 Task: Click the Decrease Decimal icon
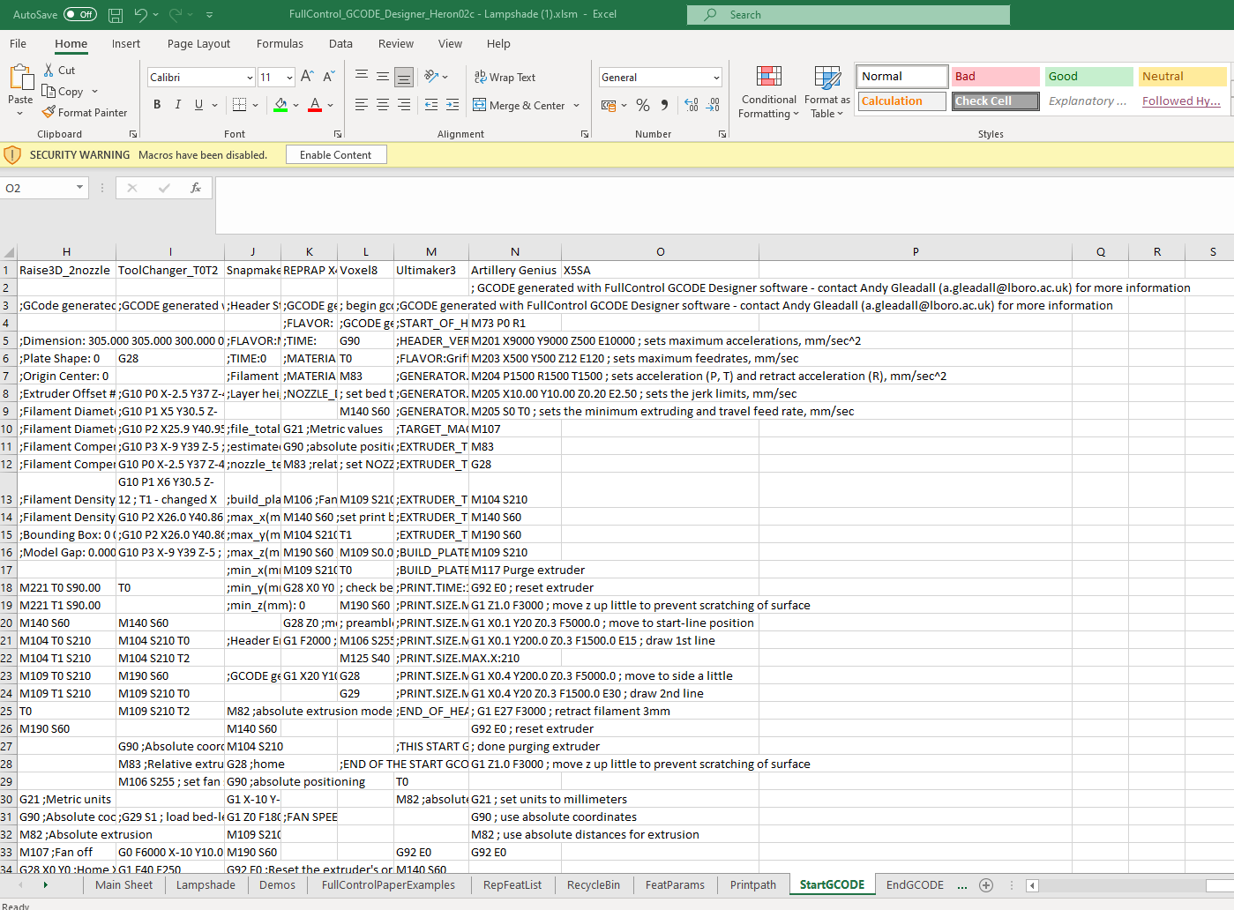coord(713,105)
